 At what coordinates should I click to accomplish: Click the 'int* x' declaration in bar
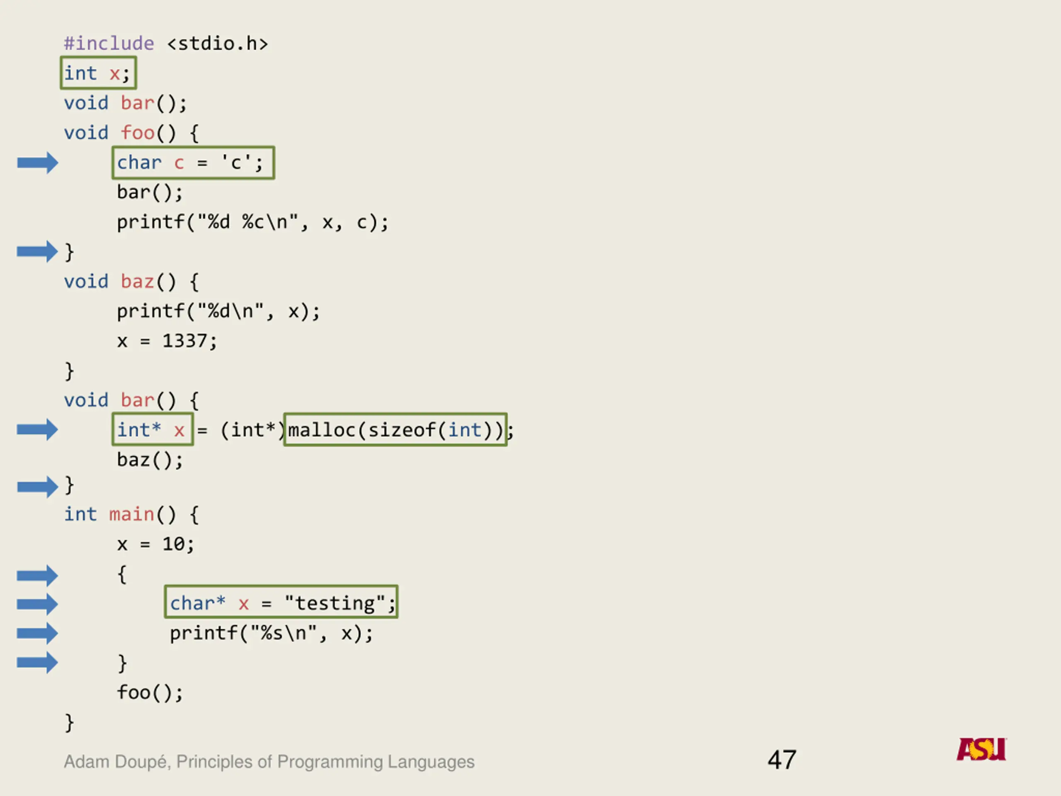tap(153, 430)
